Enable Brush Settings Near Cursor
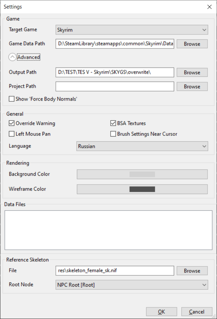Image resolution: width=217 pixels, height=319 pixels. [113, 134]
